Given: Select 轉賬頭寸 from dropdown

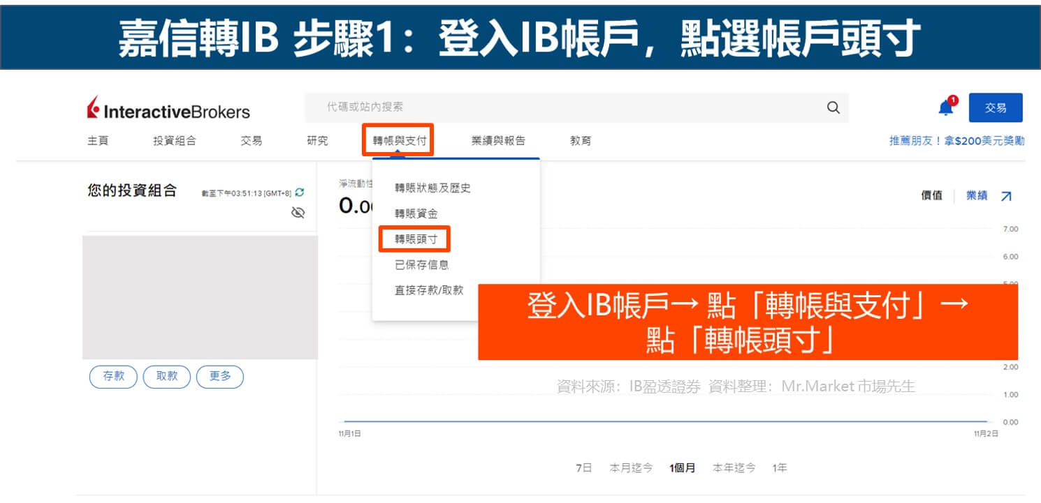Looking at the screenshot, I should pyautogui.click(x=416, y=239).
